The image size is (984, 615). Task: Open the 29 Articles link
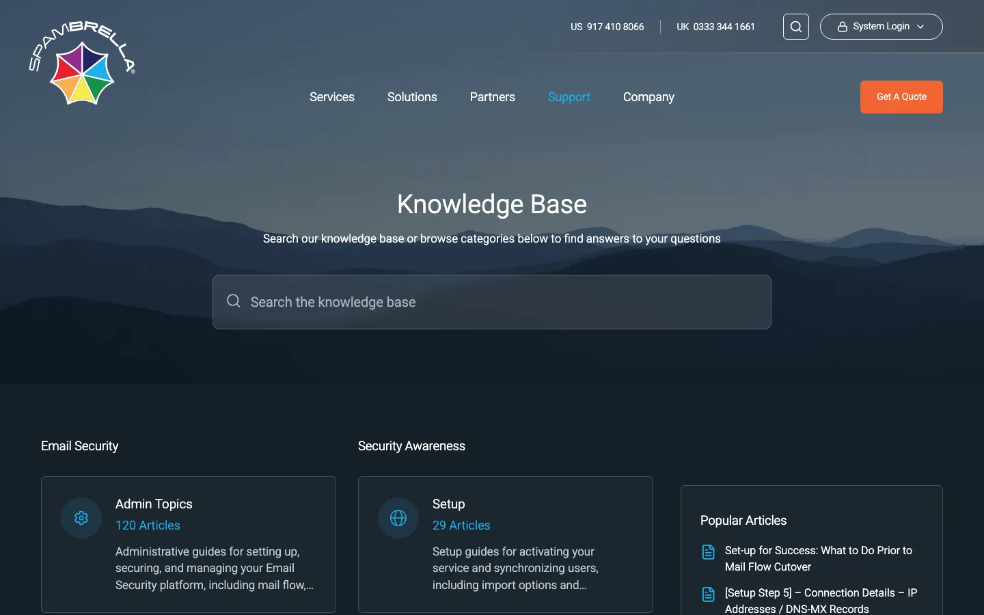click(x=461, y=525)
